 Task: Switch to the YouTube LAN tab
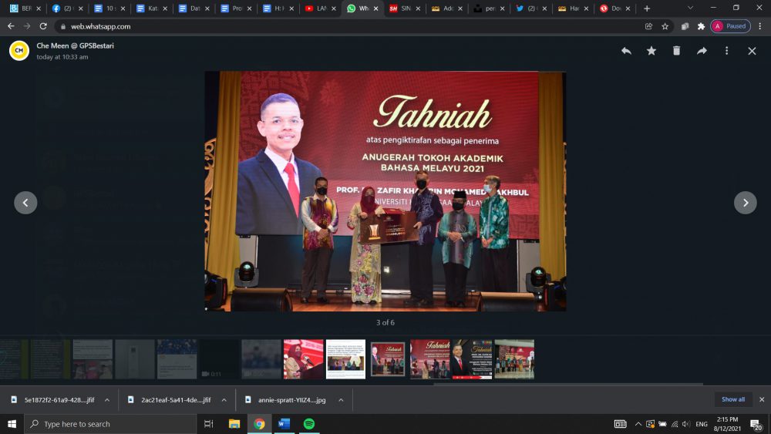[x=320, y=8]
